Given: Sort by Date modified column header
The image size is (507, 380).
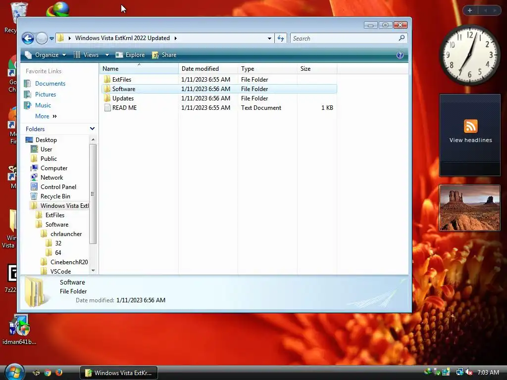Looking at the screenshot, I should pyautogui.click(x=208, y=68).
